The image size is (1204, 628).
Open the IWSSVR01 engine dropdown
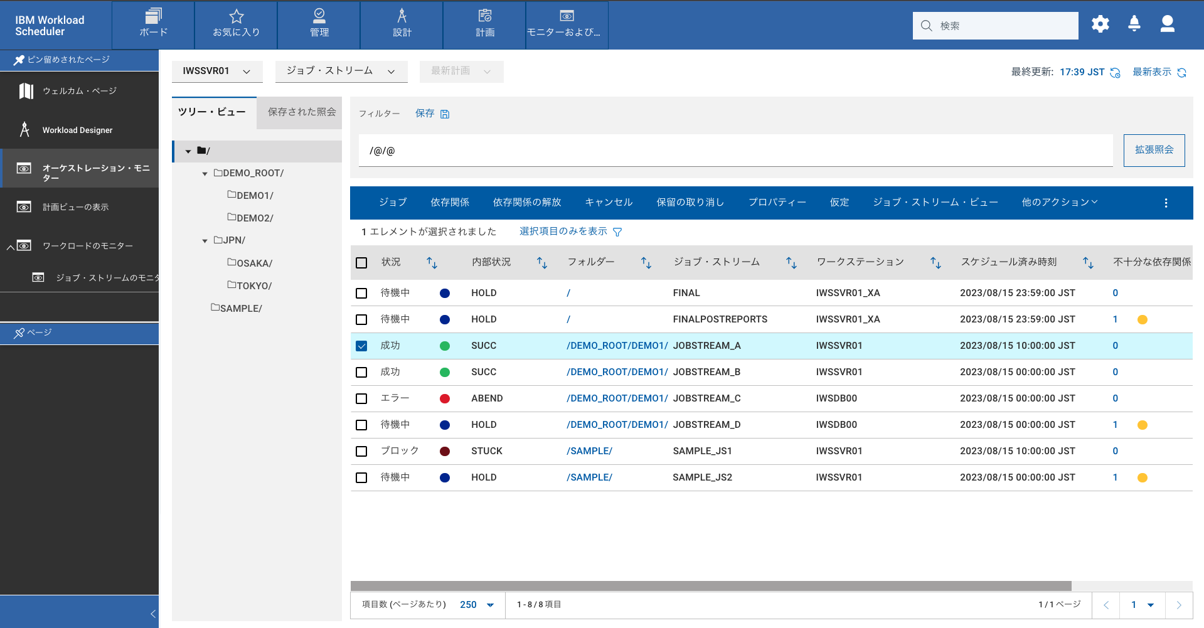coord(217,72)
